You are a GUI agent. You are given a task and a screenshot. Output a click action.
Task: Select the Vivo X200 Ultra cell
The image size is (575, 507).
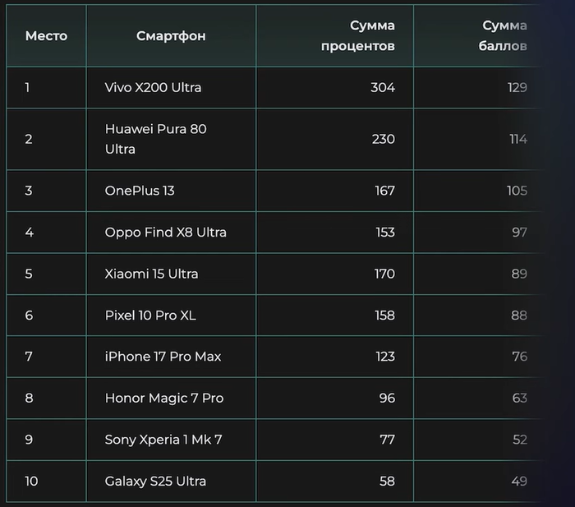[153, 87]
